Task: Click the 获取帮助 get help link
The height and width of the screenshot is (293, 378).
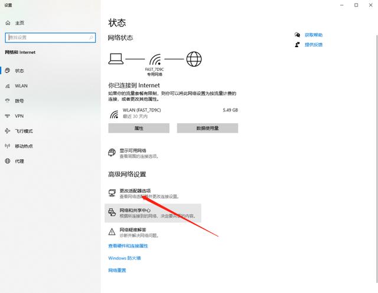Action: [x=313, y=35]
